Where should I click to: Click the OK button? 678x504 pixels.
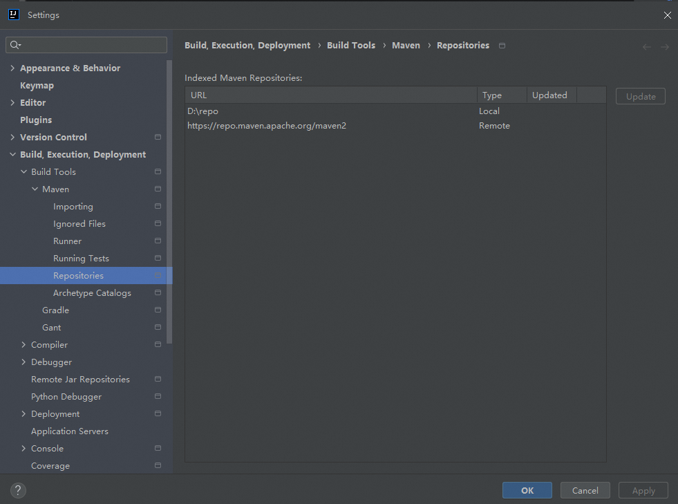[x=527, y=490]
